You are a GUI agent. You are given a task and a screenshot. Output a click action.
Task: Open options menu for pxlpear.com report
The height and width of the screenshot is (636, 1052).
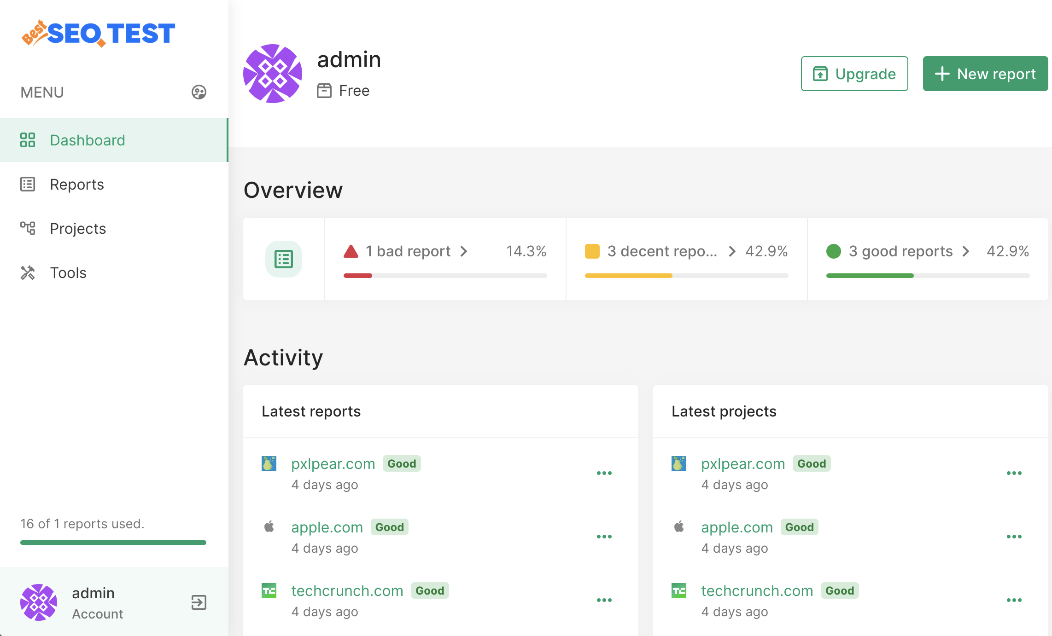[604, 473]
